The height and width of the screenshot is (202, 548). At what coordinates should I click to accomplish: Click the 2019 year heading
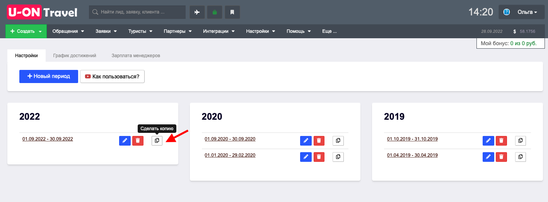point(394,116)
